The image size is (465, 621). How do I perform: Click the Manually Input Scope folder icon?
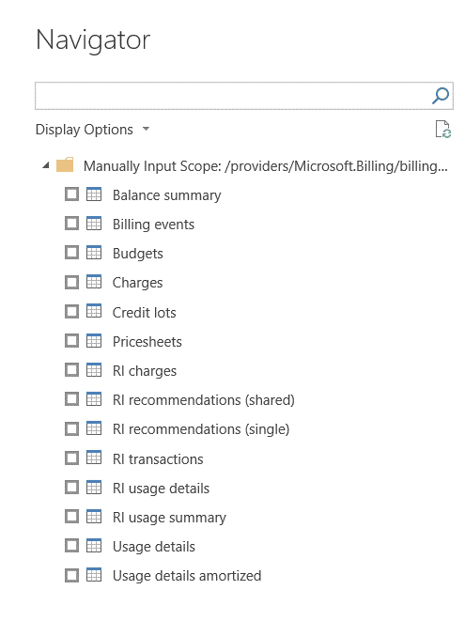click(x=65, y=164)
